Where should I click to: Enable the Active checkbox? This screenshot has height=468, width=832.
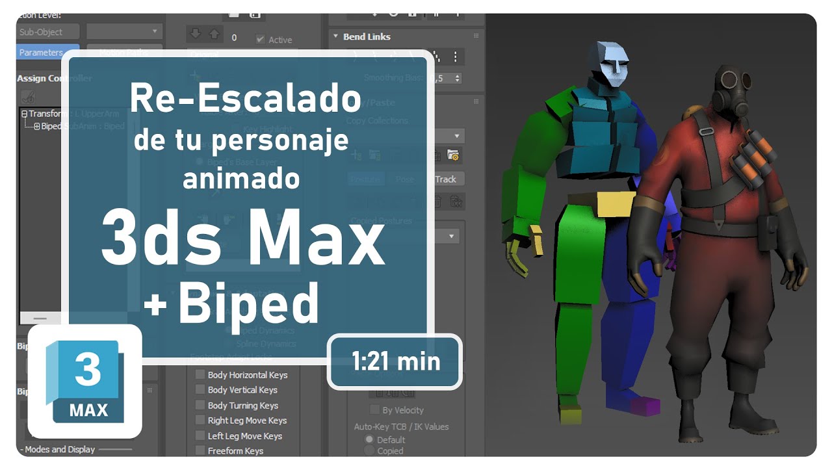click(x=261, y=40)
